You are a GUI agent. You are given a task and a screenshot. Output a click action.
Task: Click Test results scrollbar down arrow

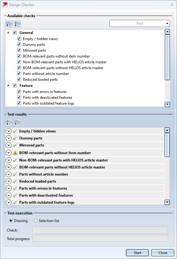(167, 202)
